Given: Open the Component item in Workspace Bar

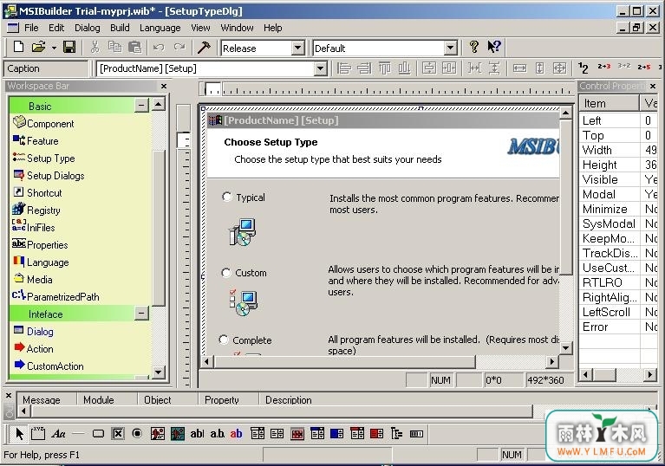Looking at the screenshot, I should tap(43, 123).
